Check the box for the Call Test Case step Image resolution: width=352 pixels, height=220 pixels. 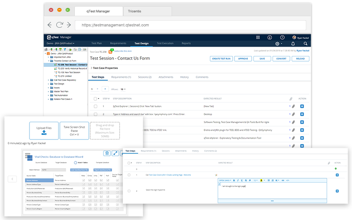(x=129, y=175)
